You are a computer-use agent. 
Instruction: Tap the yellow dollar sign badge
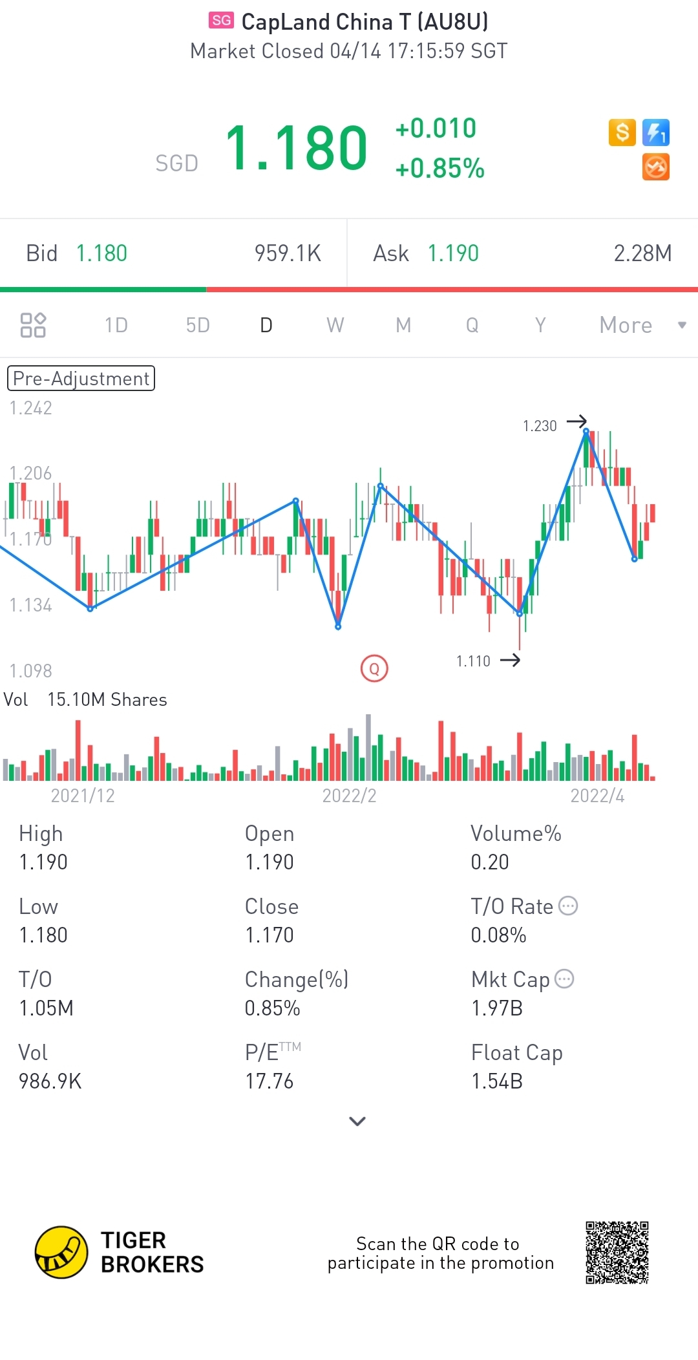click(x=622, y=133)
